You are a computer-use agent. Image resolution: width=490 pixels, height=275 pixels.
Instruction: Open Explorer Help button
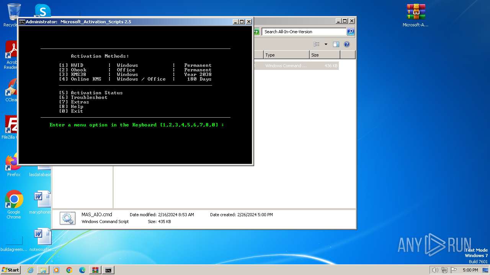tap(347, 44)
